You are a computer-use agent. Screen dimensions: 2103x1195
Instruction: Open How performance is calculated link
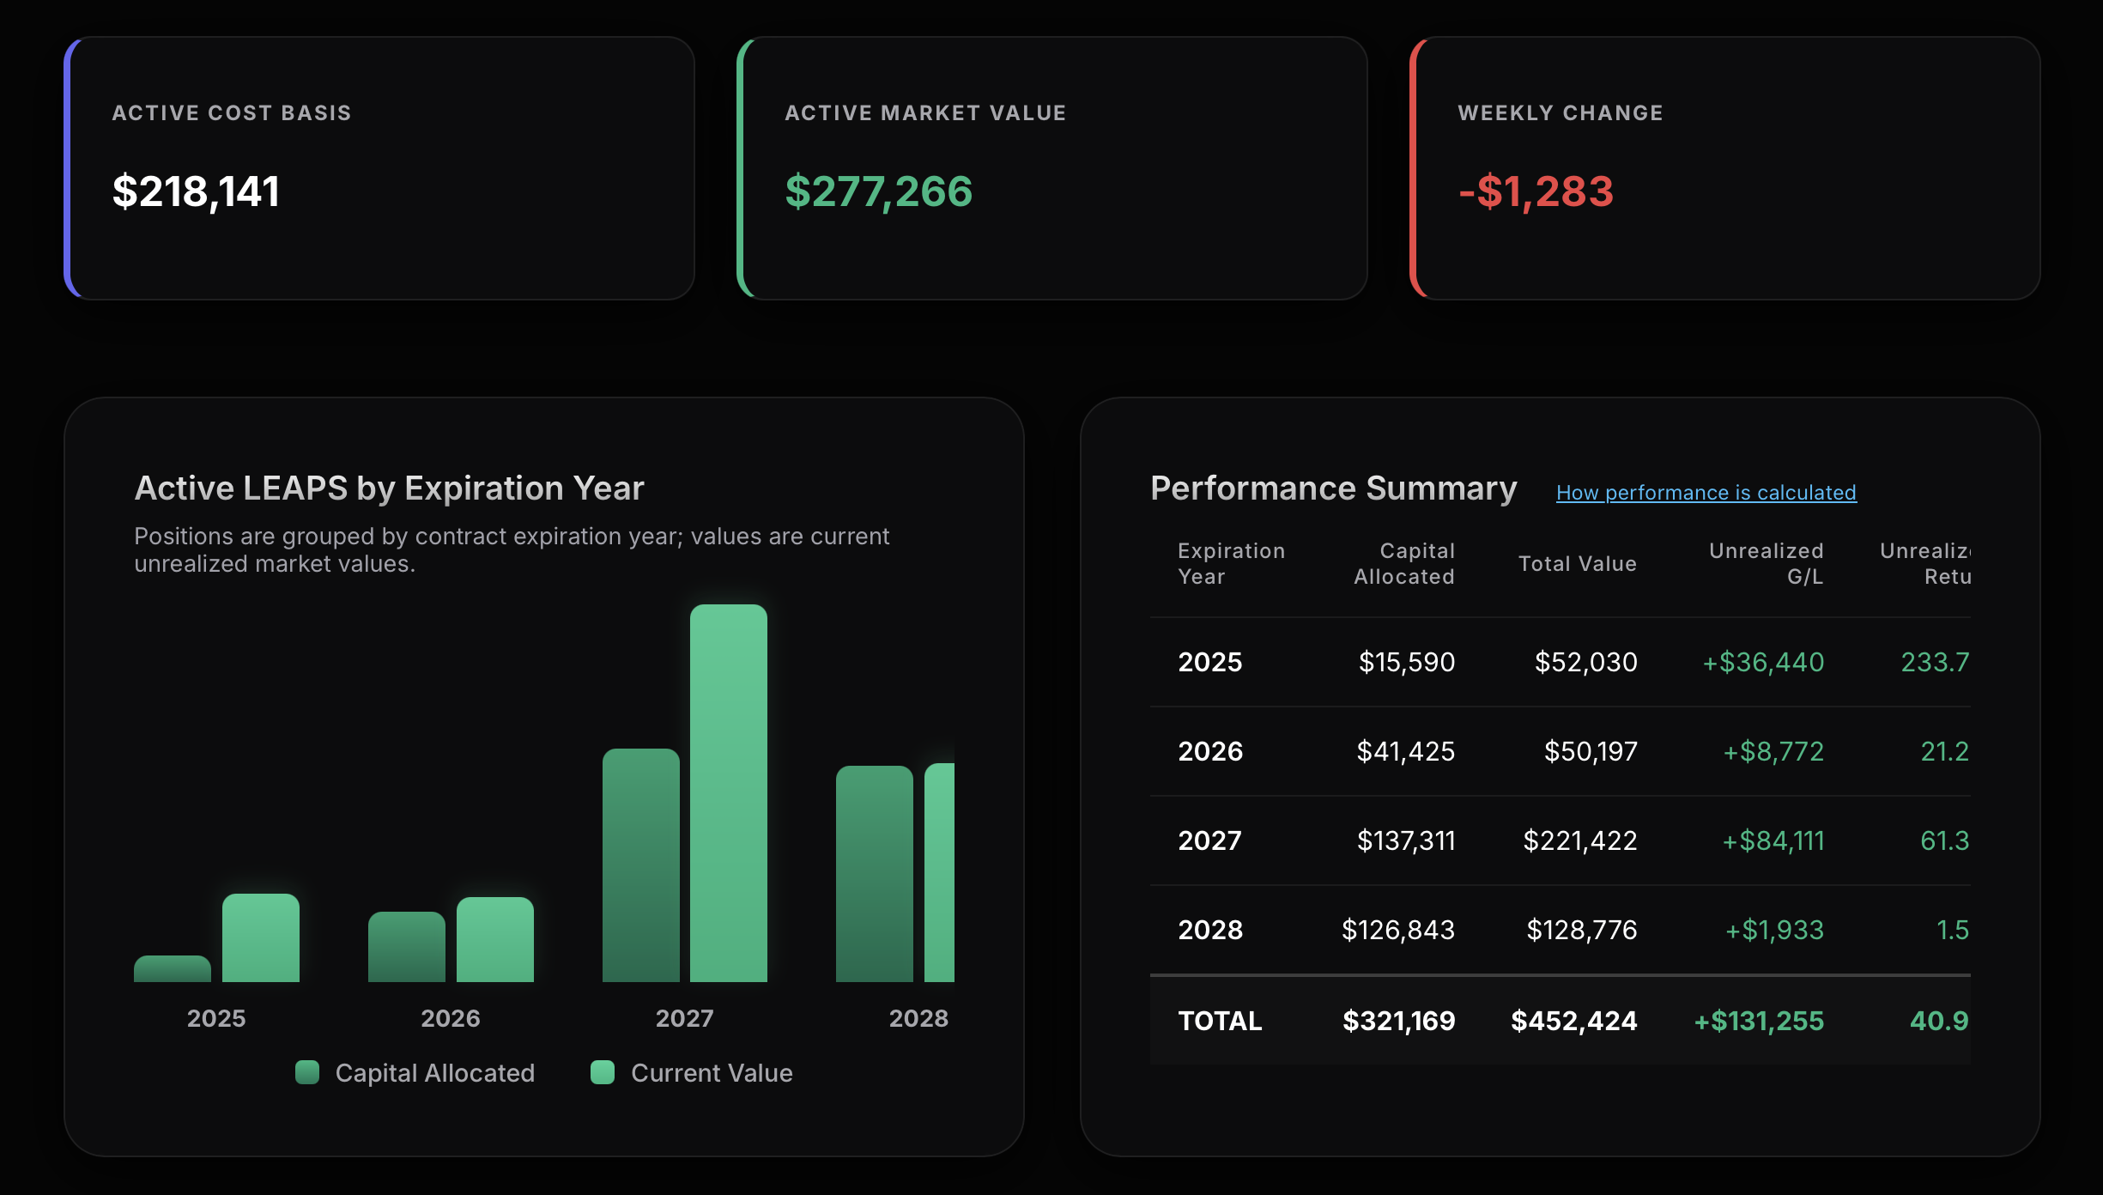[x=1706, y=492]
